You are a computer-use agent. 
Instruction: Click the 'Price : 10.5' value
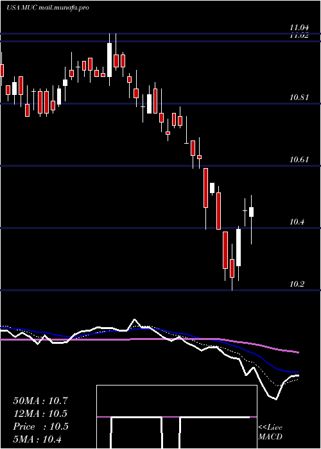click(x=40, y=427)
